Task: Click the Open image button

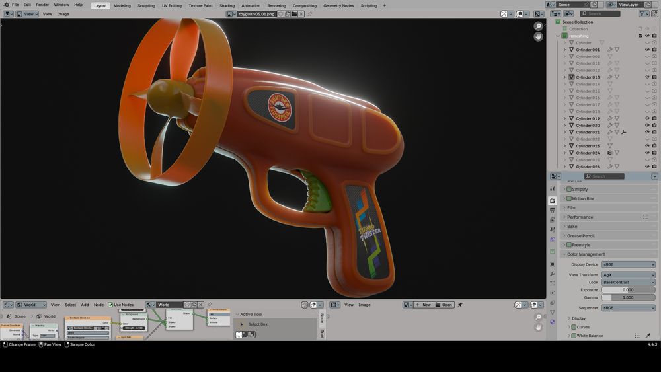Action: tap(444, 305)
